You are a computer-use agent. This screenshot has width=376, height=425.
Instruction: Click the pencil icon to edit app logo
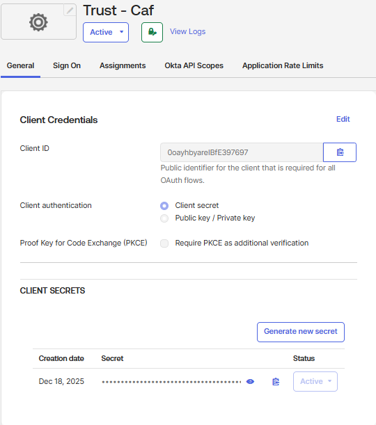click(x=70, y=10)
